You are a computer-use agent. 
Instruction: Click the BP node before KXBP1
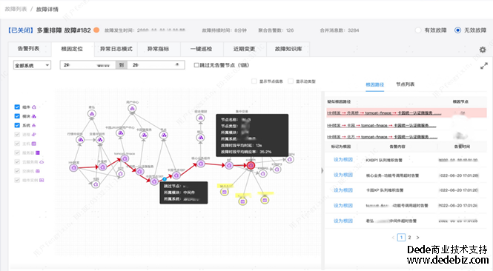229,166
